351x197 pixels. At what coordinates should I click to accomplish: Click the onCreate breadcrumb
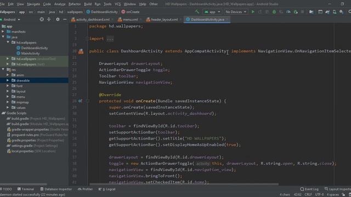[131, 12]
